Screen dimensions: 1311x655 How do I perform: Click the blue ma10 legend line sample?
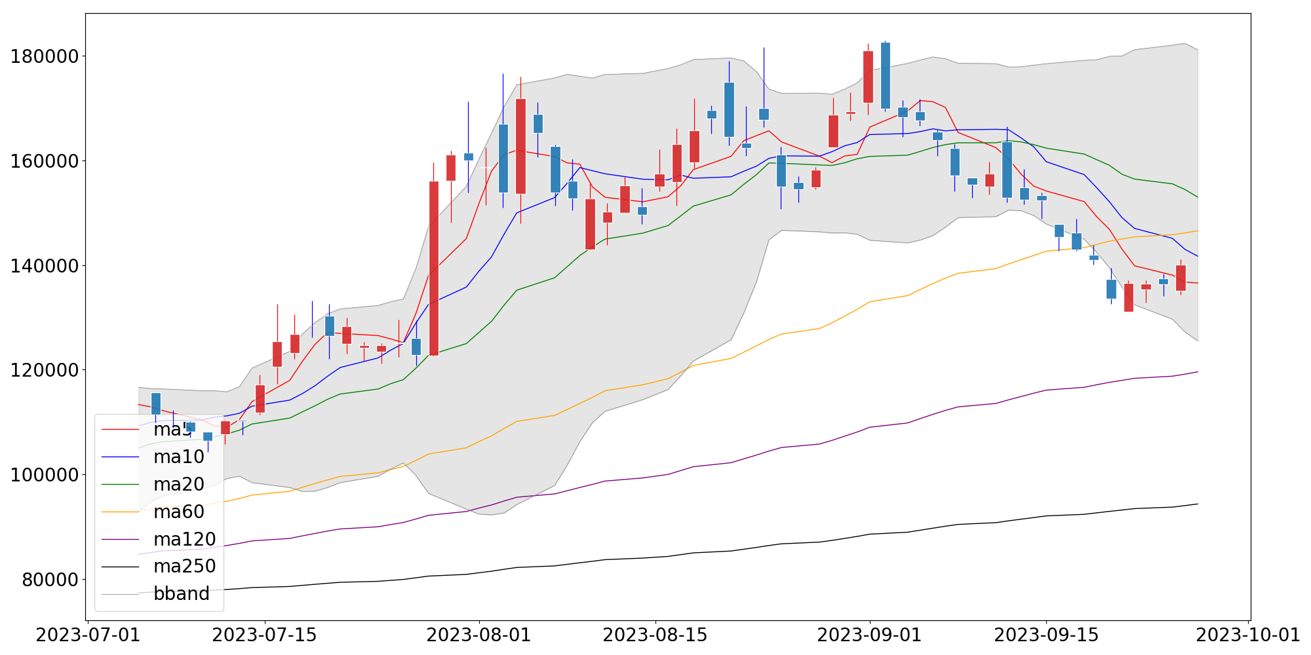pos(121,457)
